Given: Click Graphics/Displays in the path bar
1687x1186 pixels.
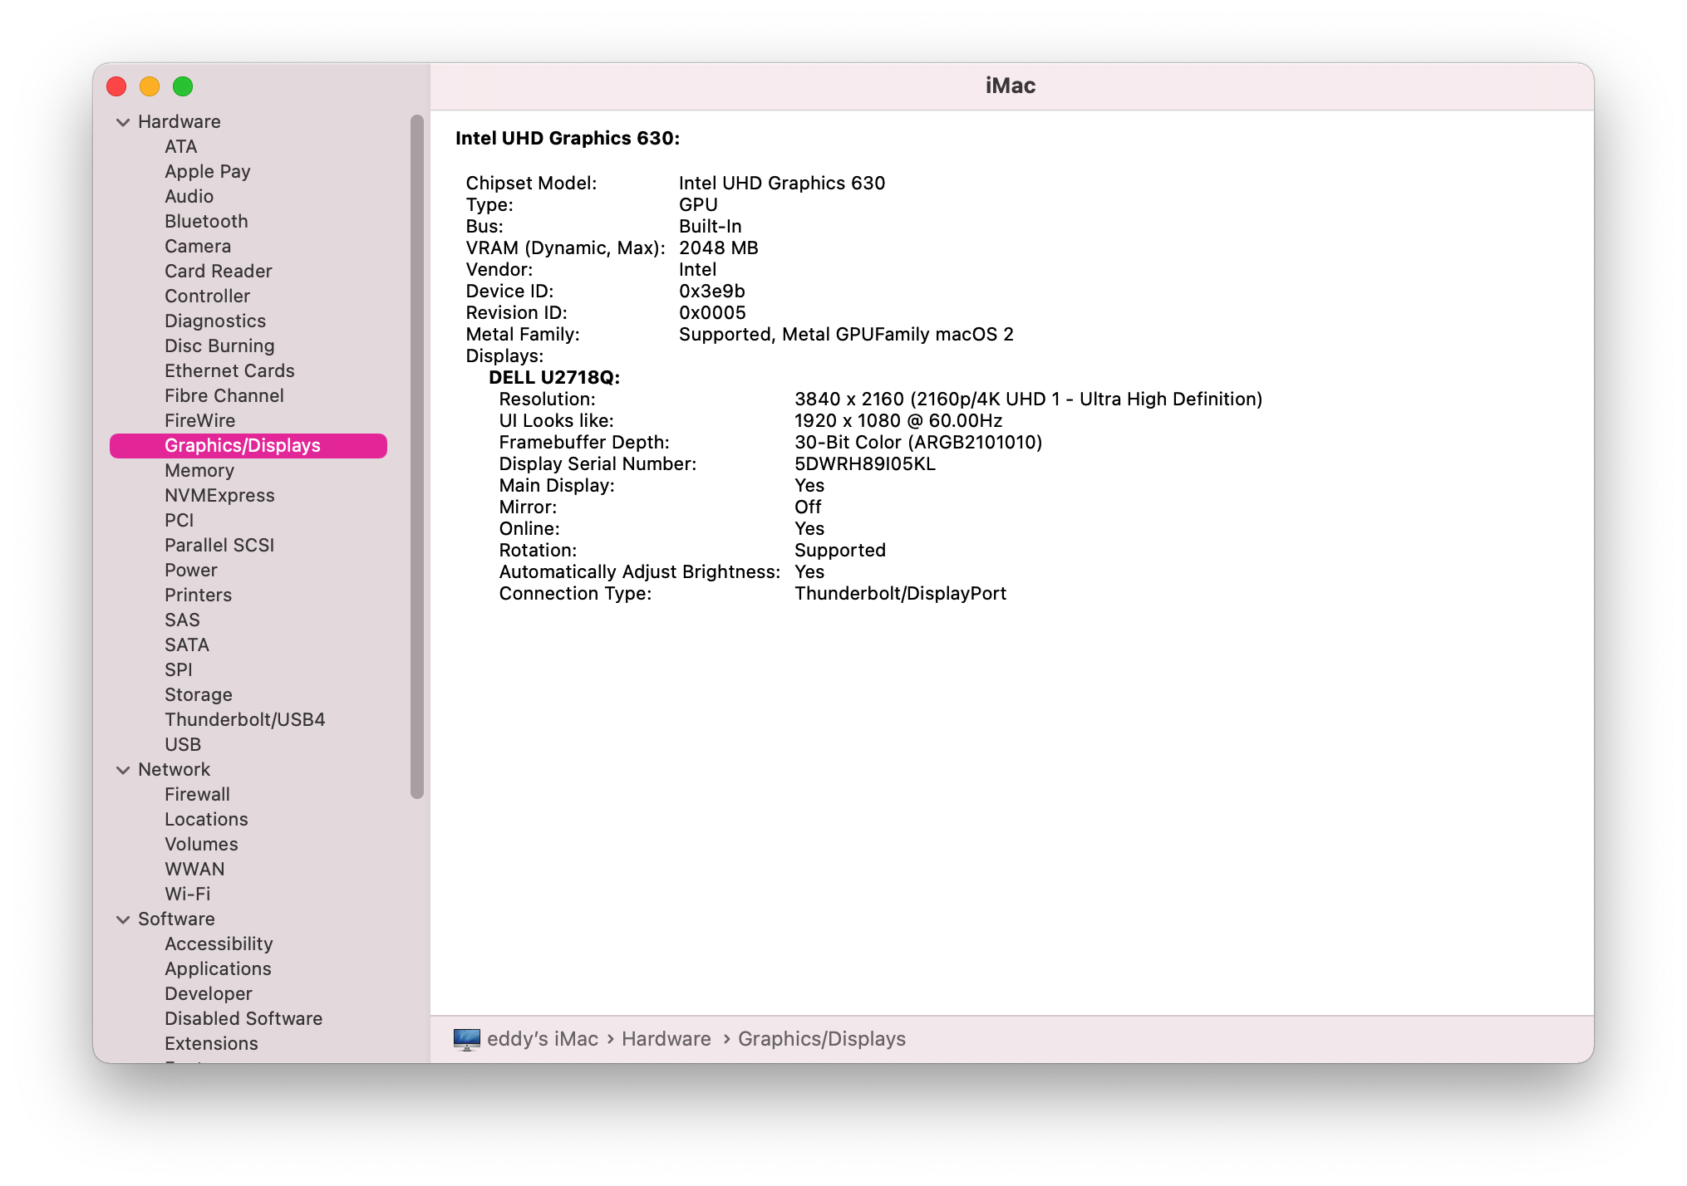Looking at the screenshot, I should pos(821,1039).
